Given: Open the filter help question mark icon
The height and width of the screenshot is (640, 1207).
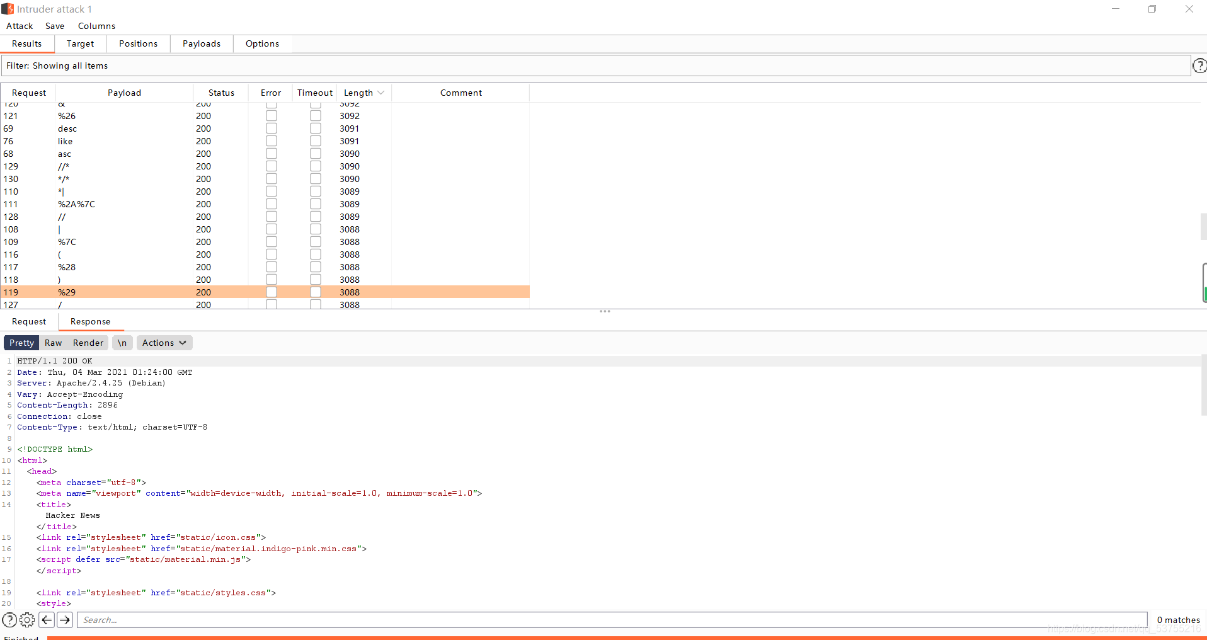Looking at the screenshot, I should tap(1199, 66).
